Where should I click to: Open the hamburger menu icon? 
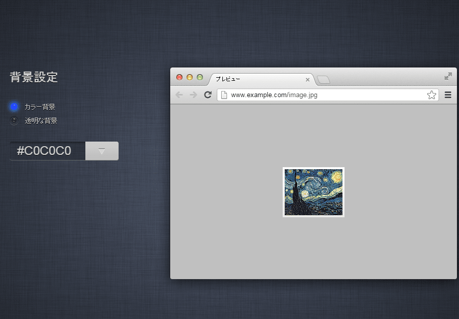coord(448,95)
